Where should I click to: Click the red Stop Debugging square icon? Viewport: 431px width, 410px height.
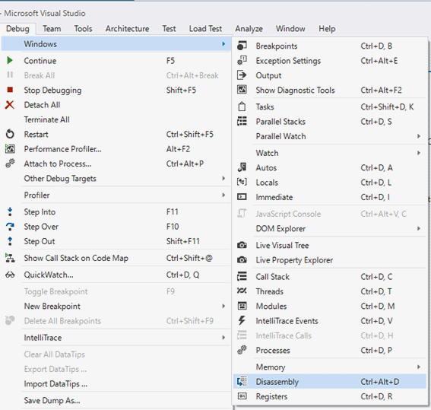click(10, 90)
